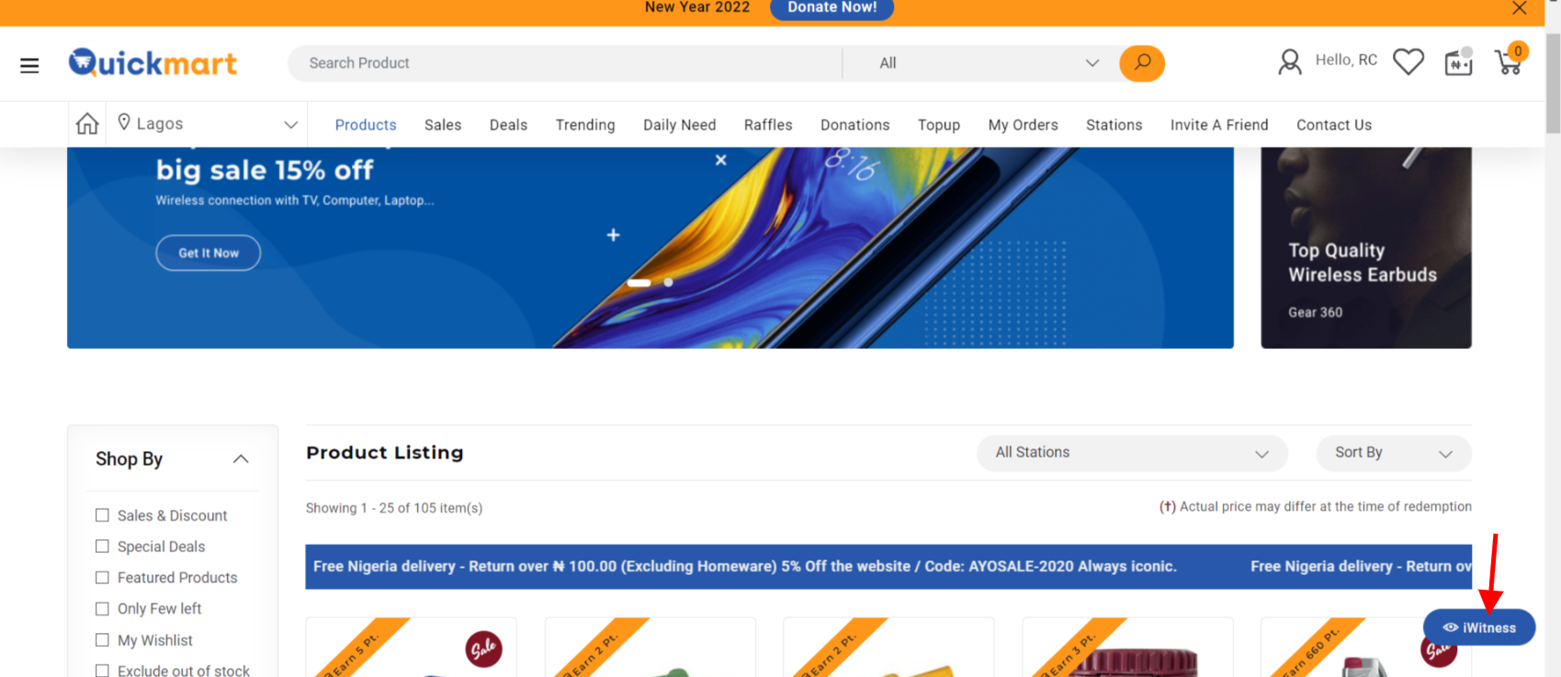Open wishlist heart icon in header
The image size is (1561, 677).
1408,62
